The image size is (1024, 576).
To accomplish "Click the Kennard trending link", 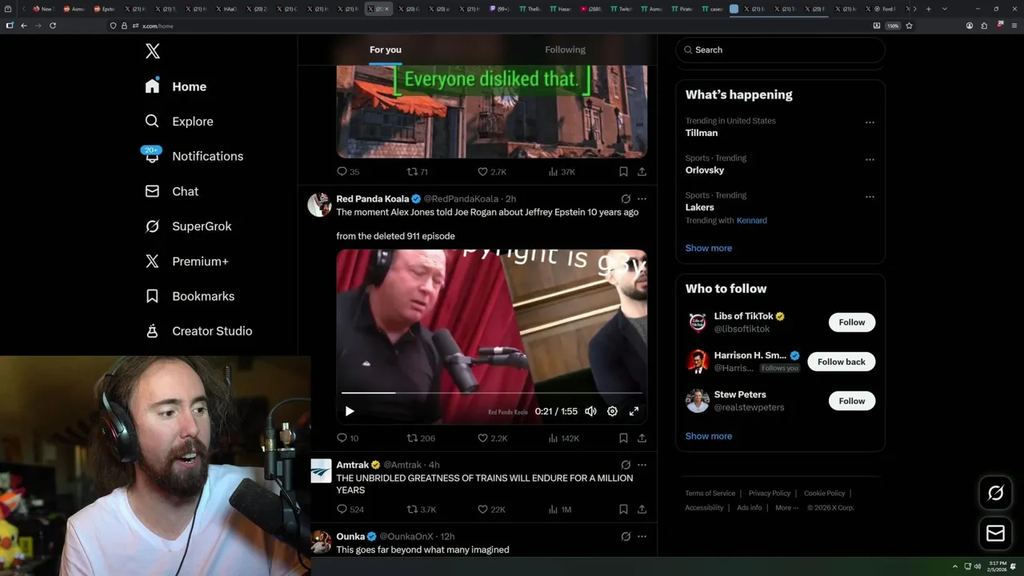I will pos(752,220).
